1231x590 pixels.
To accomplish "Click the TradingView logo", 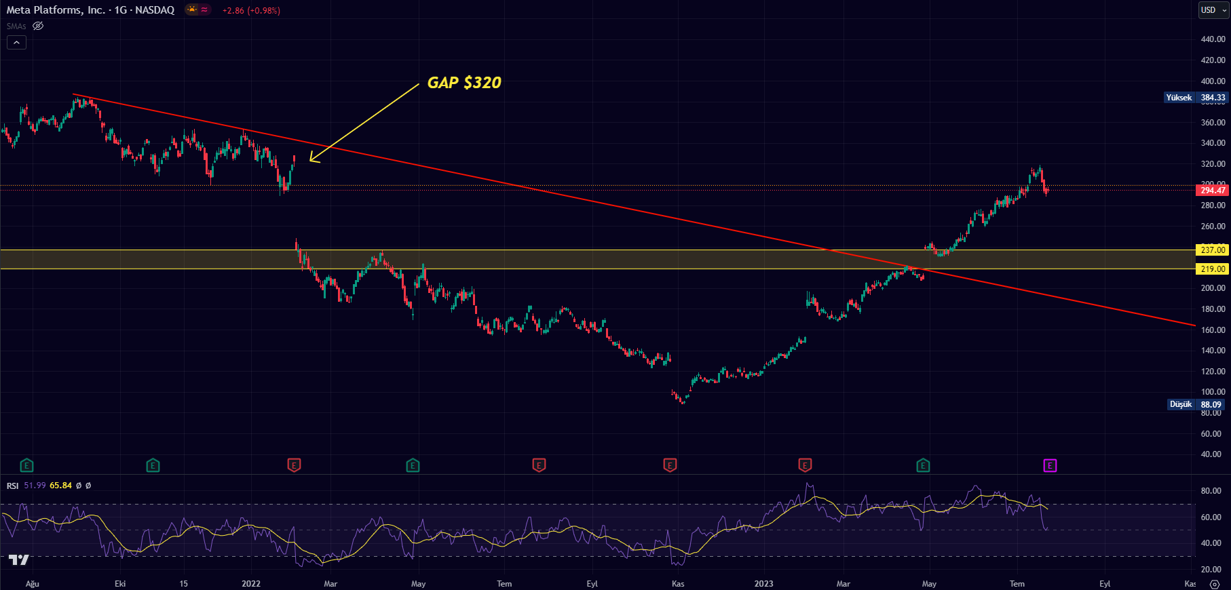I will coord(18,559).
